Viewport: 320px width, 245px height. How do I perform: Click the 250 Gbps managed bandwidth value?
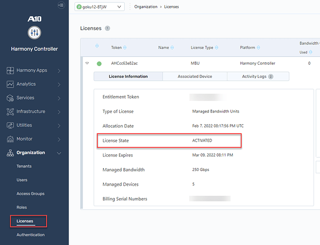(x=201, y=170)
